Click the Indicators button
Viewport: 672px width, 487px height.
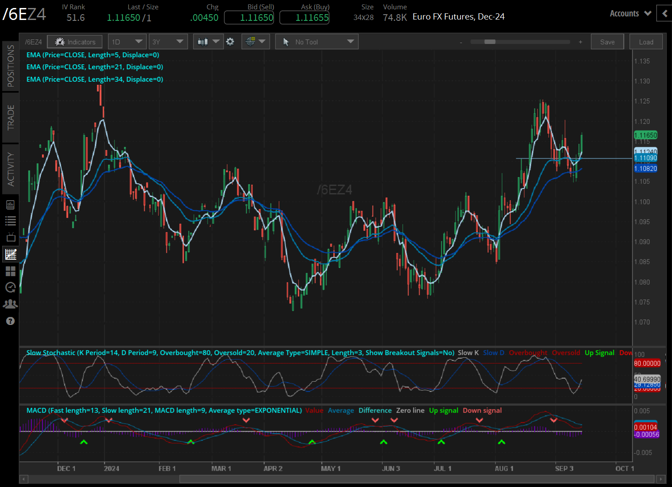75,42
